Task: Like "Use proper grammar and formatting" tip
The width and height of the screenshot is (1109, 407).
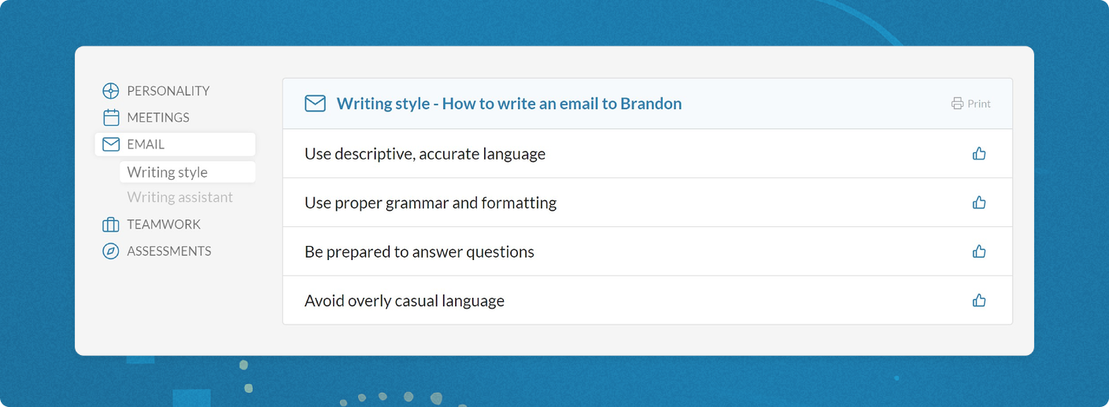Action: point(979,203)
